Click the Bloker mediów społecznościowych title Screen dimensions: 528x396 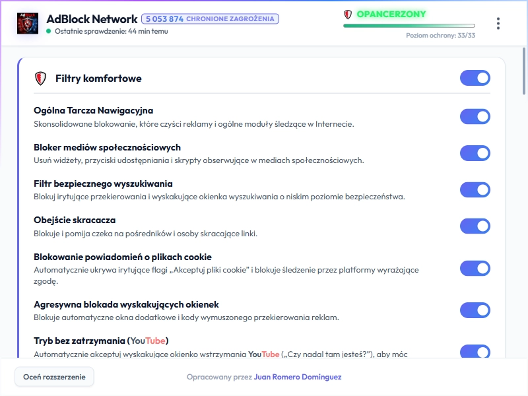tap(107, 147)
